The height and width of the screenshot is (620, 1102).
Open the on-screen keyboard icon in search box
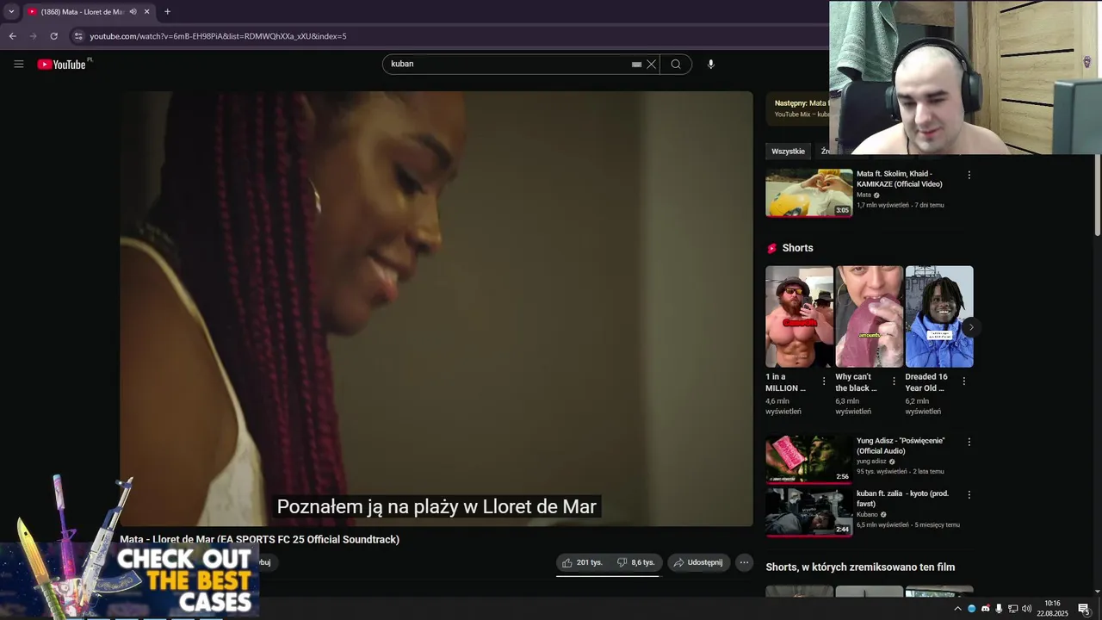click(x=636, y=65)
